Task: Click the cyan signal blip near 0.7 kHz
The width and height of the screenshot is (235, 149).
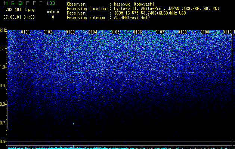Action: [x=73, y=124]
